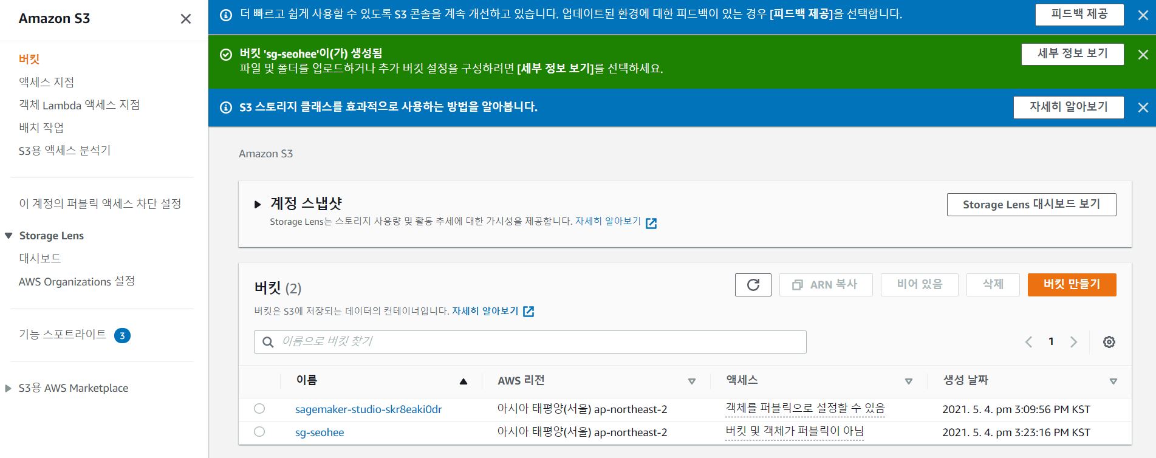1156x458 pixels.
Task: Click page number 1 in pagination
Action: (1051, 341)
